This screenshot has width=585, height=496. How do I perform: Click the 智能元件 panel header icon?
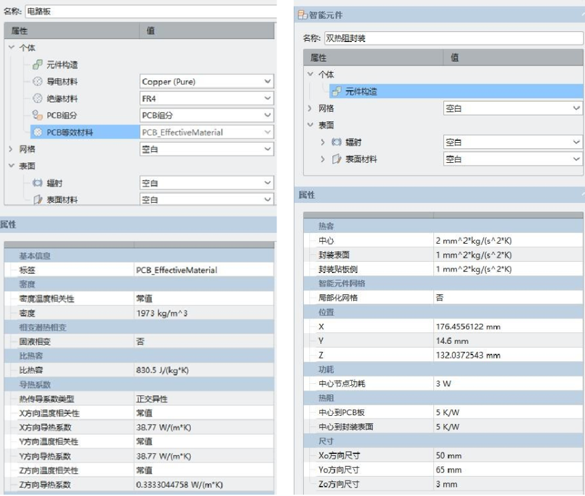click(x=302, y=14)
